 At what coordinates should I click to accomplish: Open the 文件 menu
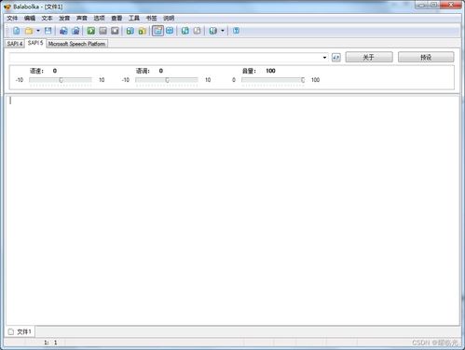(x=12, y=19)
